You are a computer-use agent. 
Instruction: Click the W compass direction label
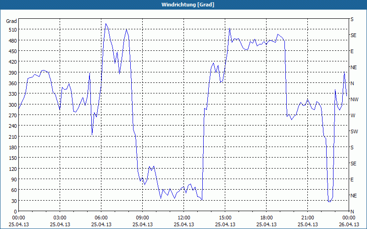[x=353, y=116]
